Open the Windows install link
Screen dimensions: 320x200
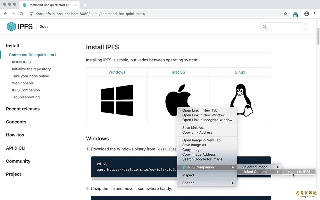coord(117,72)
